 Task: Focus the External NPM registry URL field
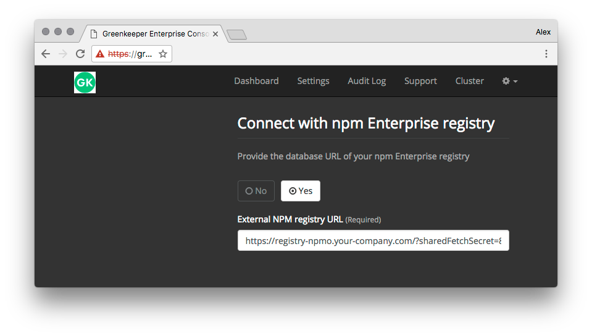tap(373, 240)
